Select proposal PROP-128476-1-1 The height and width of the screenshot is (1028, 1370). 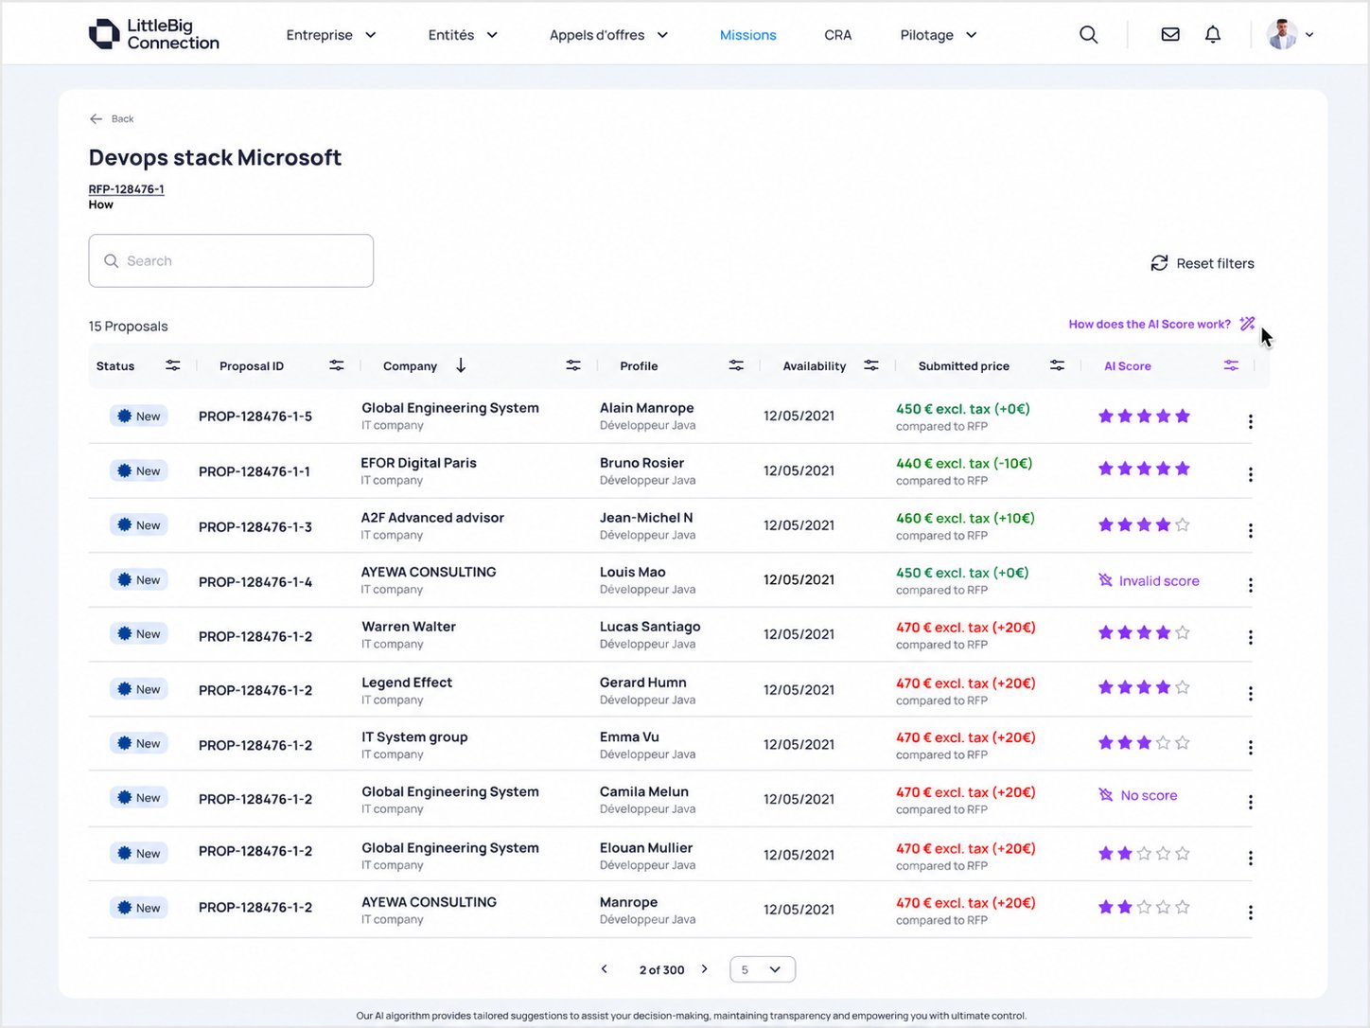[x=255, y=471]
